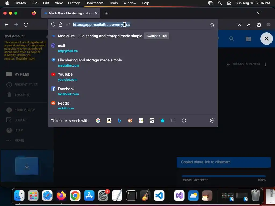The image size is (275, 206).
Task: Open macOS Control Center
Action: (229, 3)
